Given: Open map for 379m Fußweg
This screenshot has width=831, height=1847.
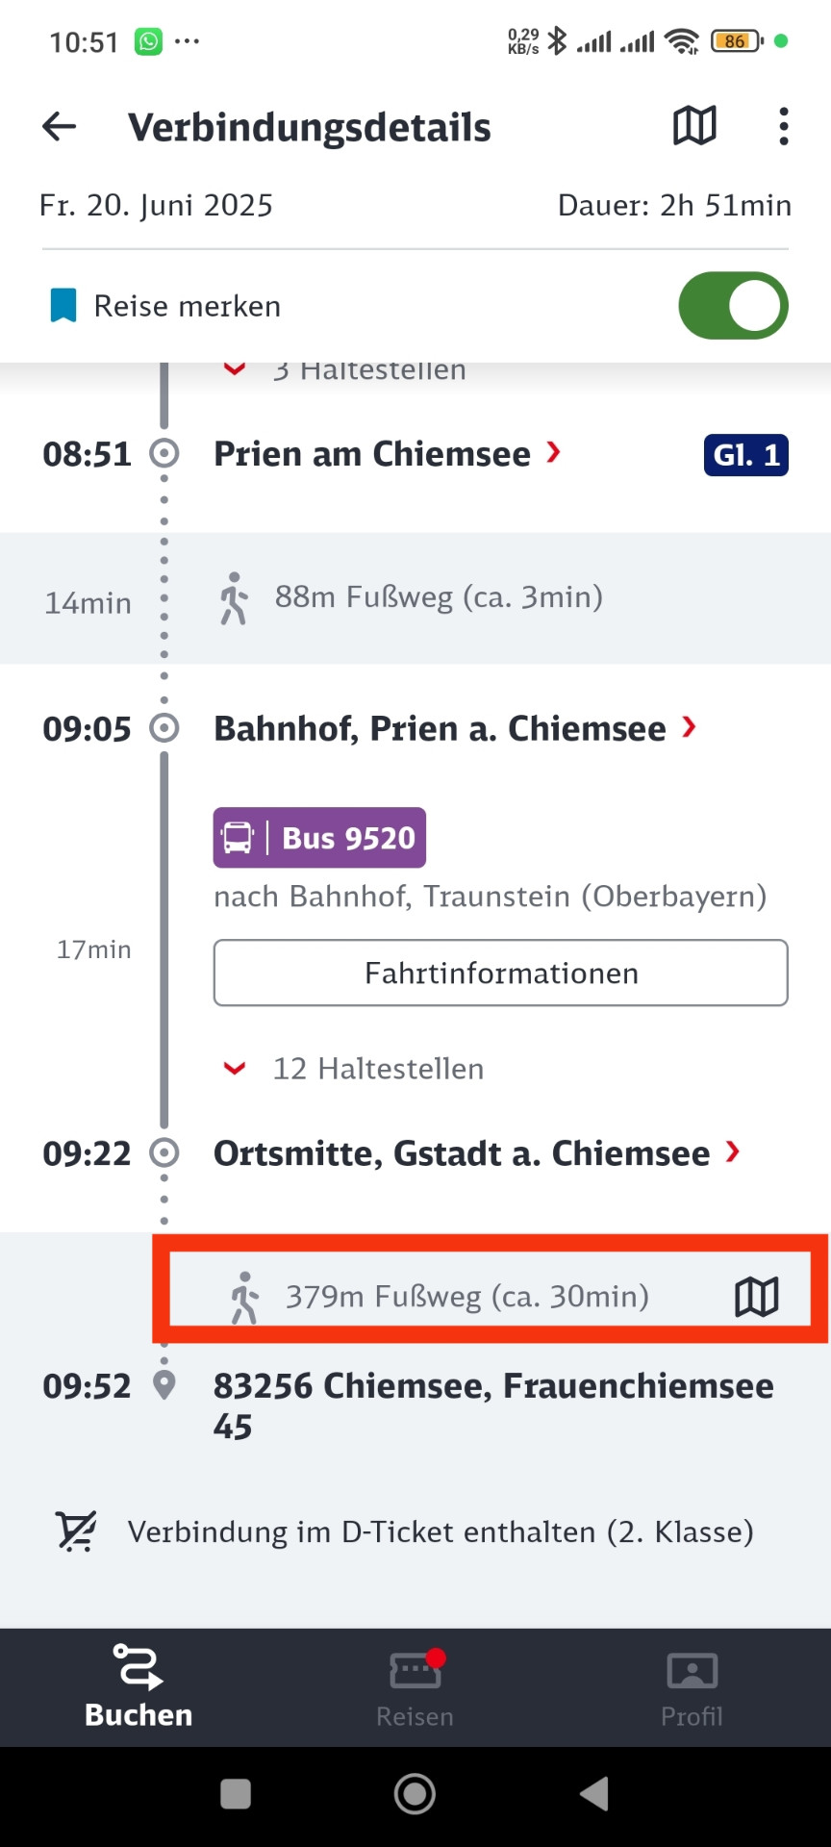Looking at the screenshot, I should tap(757, 1297).
